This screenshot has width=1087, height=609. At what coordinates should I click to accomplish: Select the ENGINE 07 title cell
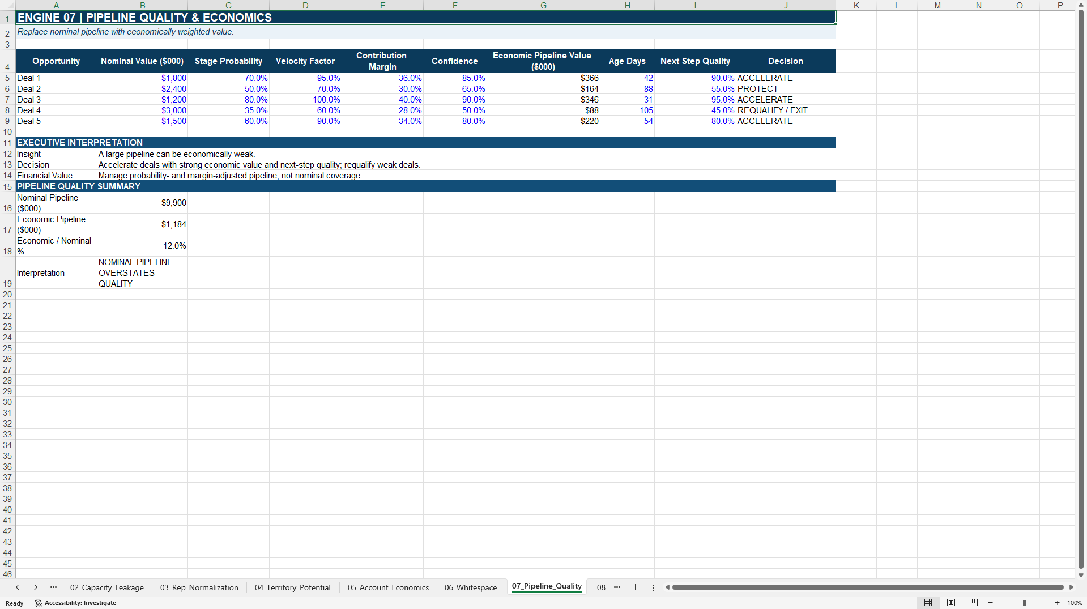pos(425,18)
